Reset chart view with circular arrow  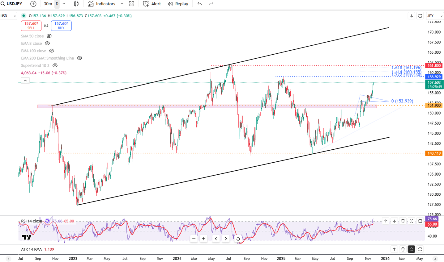238,239
